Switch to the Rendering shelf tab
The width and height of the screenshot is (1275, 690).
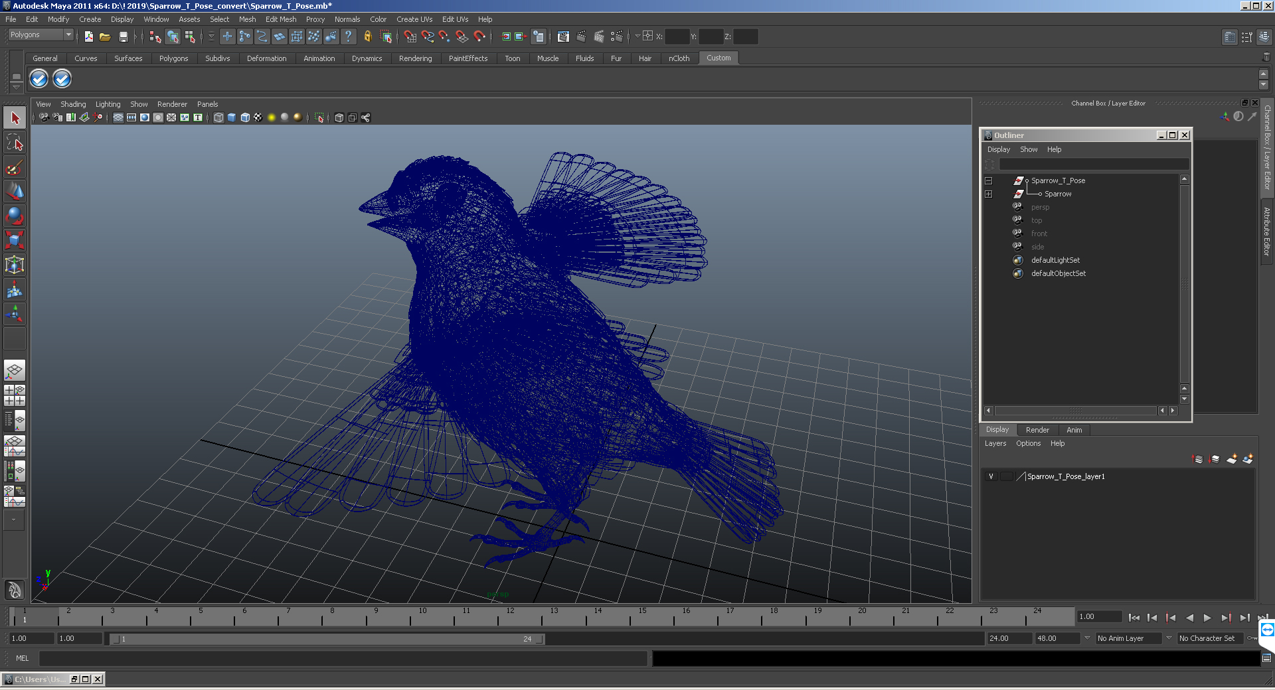point(415,58)
